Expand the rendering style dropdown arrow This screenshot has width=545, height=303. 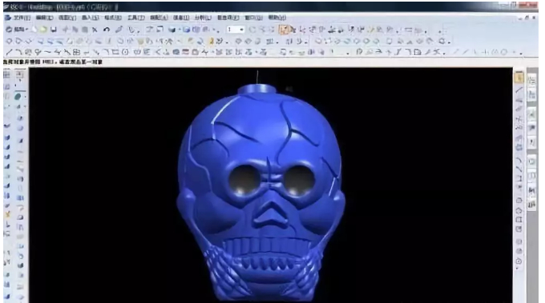(x=179, y=30)
